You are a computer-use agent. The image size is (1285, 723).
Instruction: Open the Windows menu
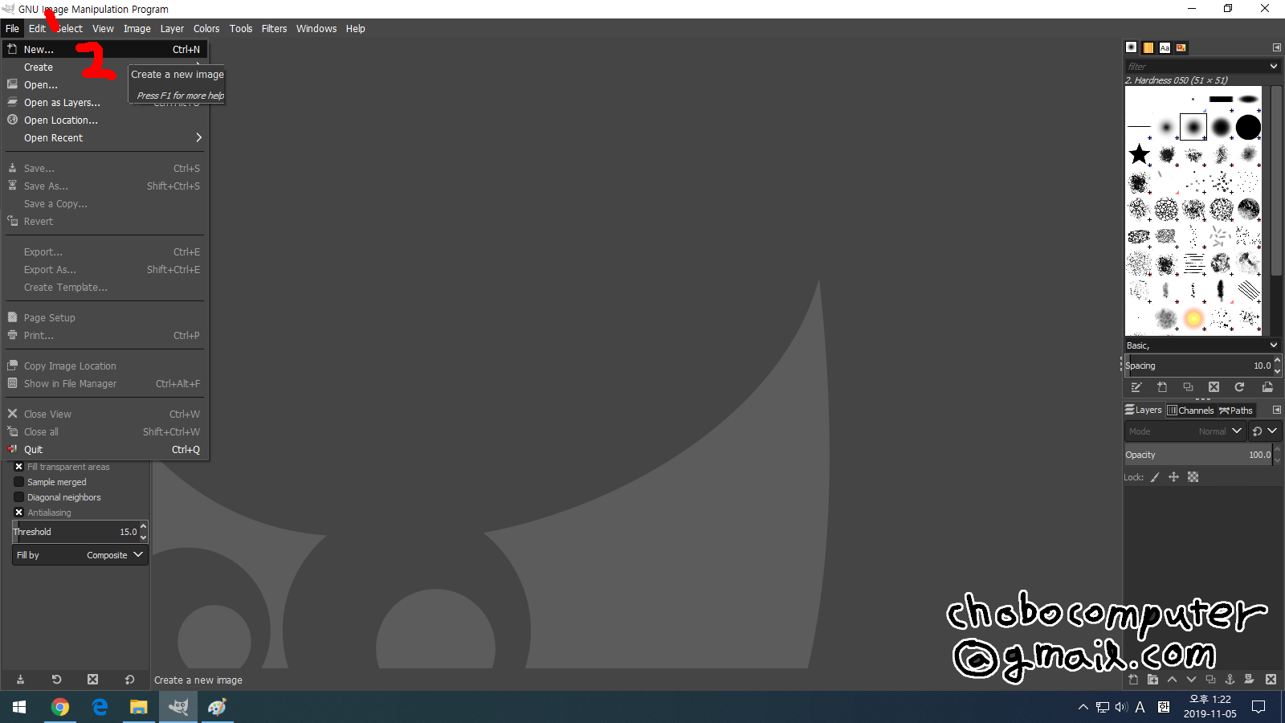click(x=316, y=28)
